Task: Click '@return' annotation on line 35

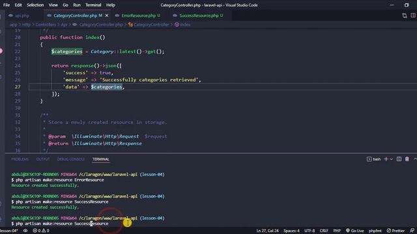Action: (x=58, y=144)
